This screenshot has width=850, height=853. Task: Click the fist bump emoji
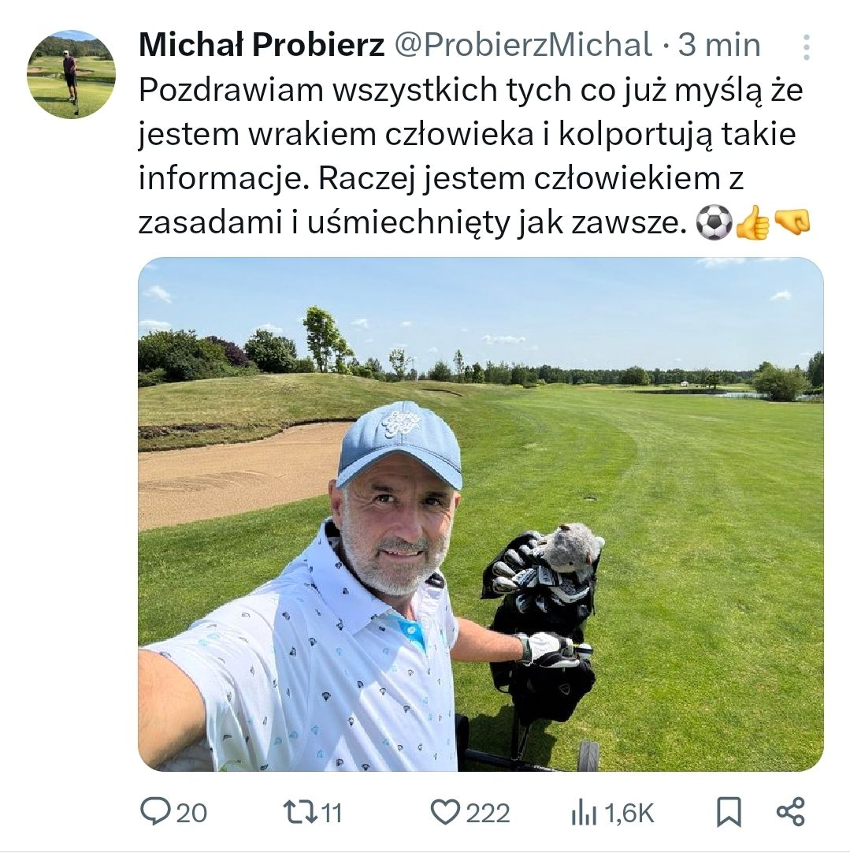792,222
